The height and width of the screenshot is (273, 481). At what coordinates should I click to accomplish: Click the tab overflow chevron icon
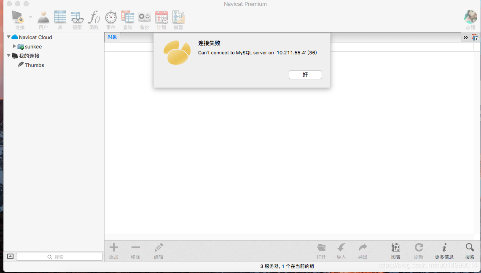[465, 37]
